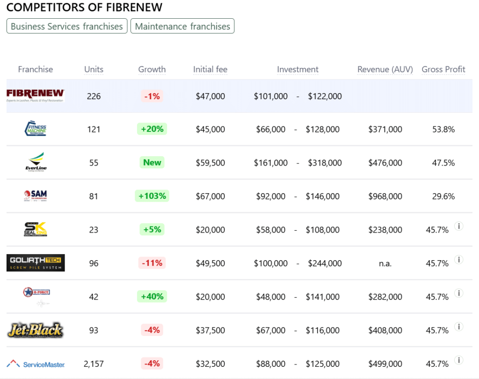This screenshot has width=479, height=379.
Task: Click info icon in GoliathTech row
Action: pyautogui.click(x=458, y=260)
